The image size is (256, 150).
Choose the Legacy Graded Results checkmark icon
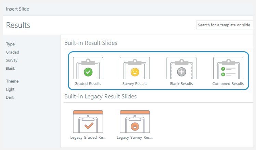(88, 123)
